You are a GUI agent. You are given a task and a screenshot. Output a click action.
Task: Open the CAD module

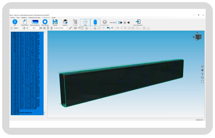pyautogui.click(x=15, y=22)
